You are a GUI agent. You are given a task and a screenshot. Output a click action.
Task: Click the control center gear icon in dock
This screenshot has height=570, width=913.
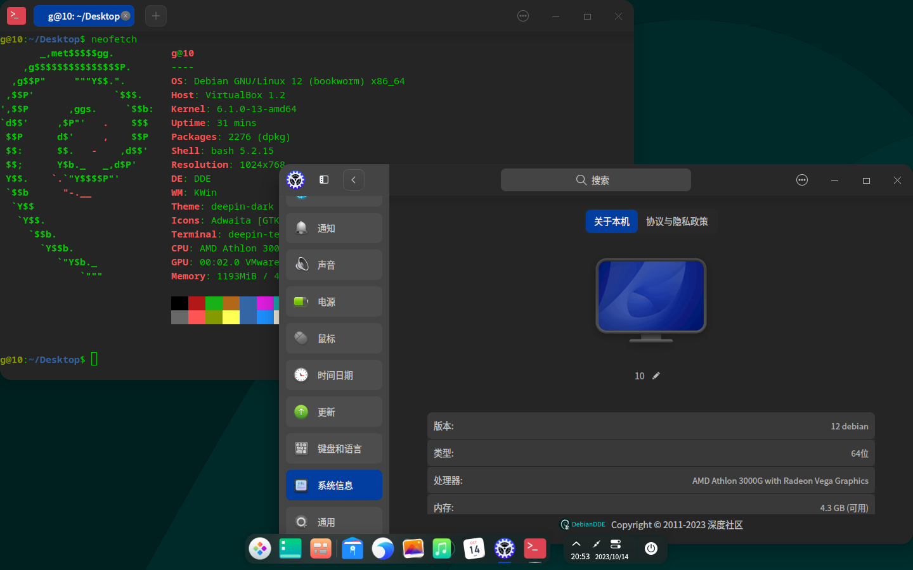(x=504, y=548)
